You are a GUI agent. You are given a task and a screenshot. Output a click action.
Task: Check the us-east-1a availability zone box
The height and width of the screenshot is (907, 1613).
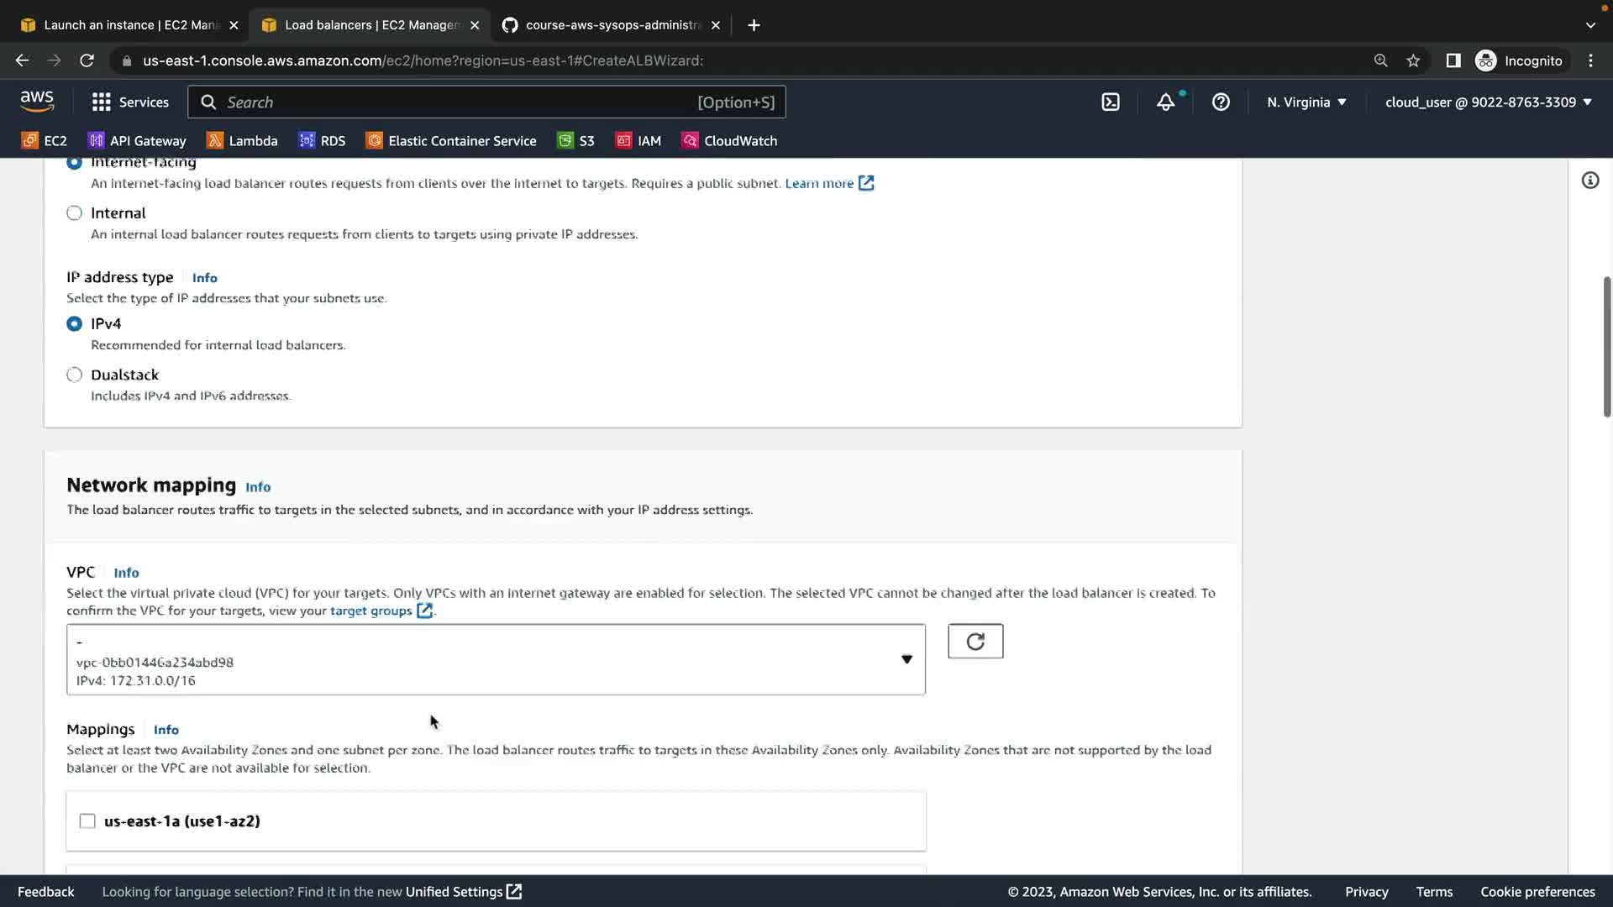[x=87, y=821]
